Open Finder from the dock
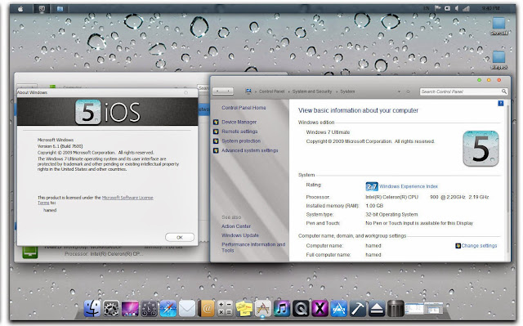This screenshot has height=326, width=523. click(92, 308)
